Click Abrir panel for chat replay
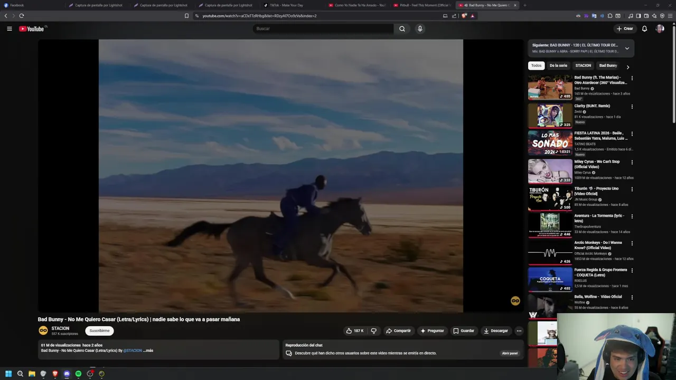676x380 pixels. point(510,353)
